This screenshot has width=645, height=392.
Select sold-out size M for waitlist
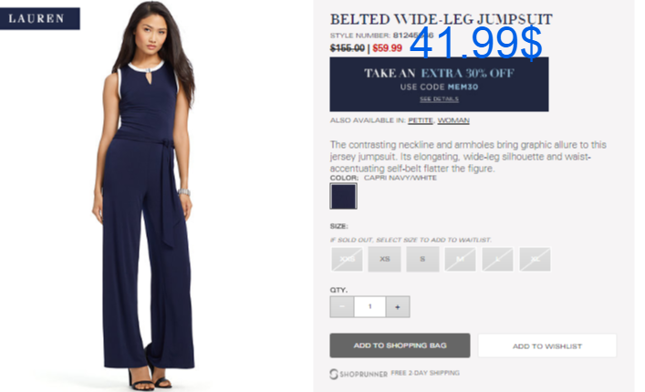point(461,259)
